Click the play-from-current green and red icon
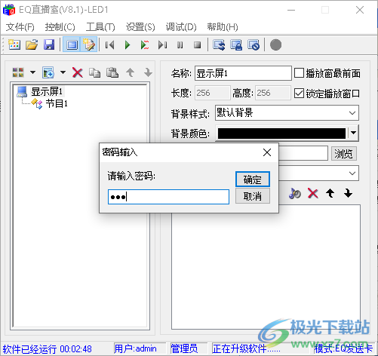 pos(145,45)
